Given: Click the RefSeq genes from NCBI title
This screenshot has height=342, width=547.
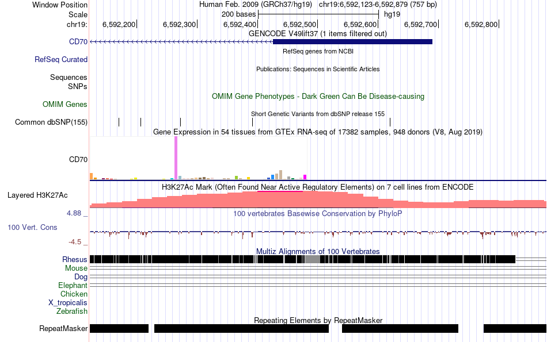Looking at the screenshot, I should click(x=318, y=52).
